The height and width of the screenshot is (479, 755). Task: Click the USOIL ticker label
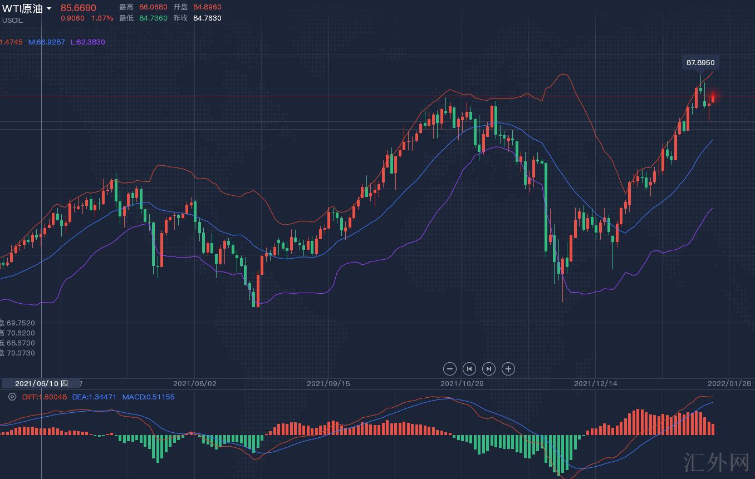13,21
